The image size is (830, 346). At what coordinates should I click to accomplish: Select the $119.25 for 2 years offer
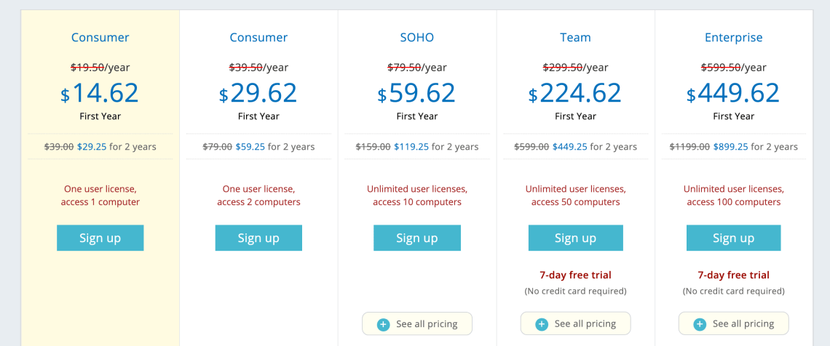[x=411, y=147]
